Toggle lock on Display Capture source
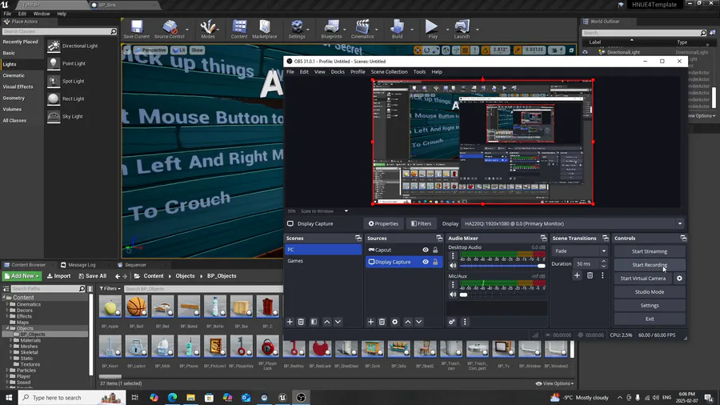Image resolution: width=720 pixels, height=405 pixels. coord(435,262)
